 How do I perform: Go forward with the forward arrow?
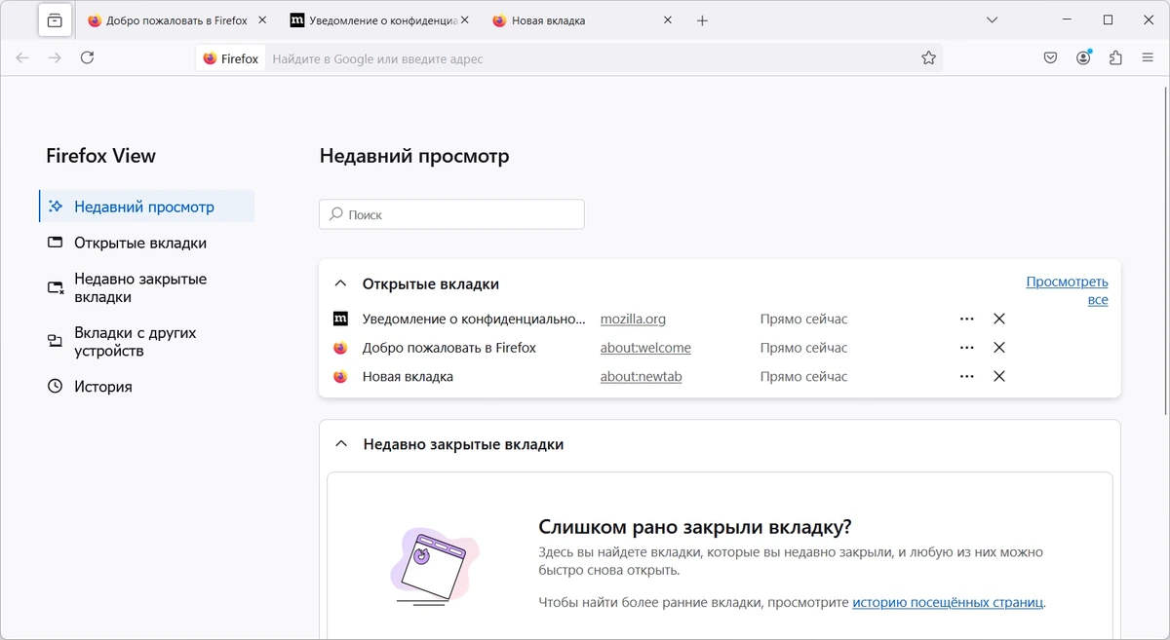[x=55, y=58]
